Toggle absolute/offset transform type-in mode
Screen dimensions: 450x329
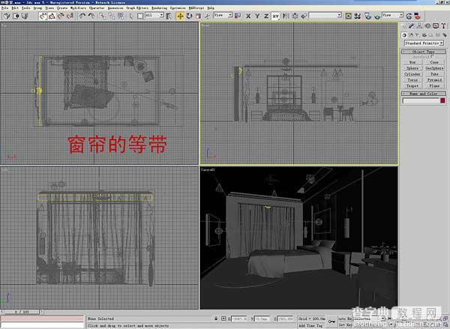click(x=223, y=319)
